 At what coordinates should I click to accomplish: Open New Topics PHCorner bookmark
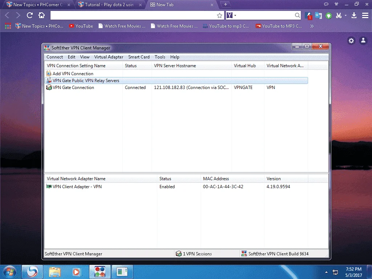(x=39, y=26)
